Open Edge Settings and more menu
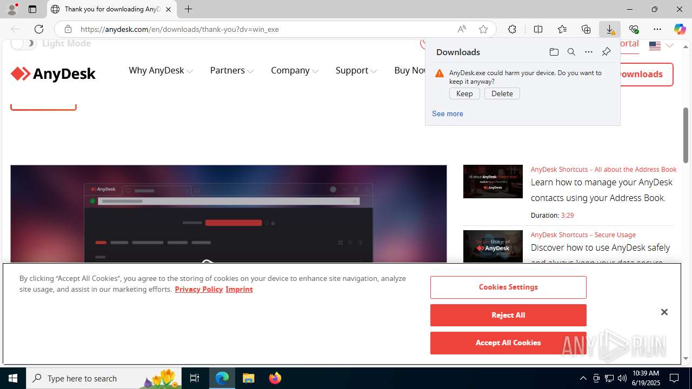692x389 pixels. [x=657, y=29]
